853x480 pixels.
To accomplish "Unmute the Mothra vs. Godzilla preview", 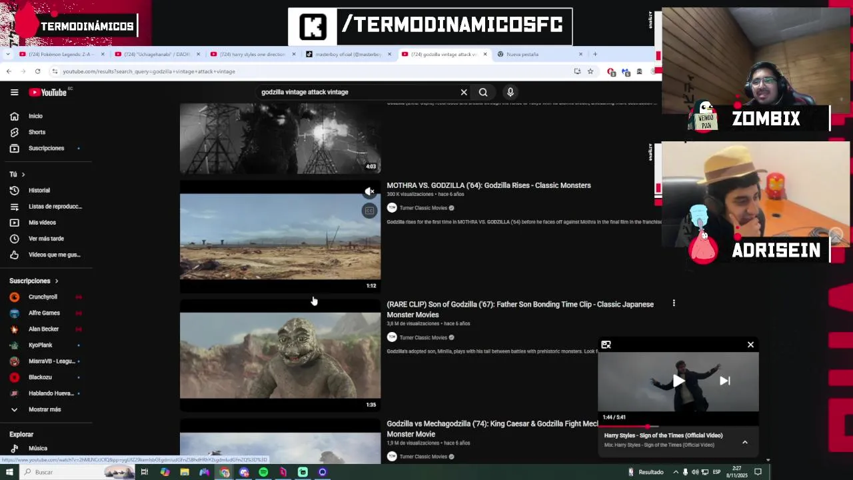I will coord(369,192).
